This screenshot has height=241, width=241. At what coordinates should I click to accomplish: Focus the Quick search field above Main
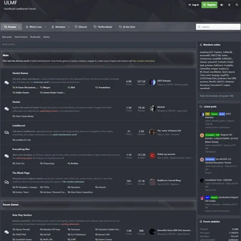[x=98, y=45]
